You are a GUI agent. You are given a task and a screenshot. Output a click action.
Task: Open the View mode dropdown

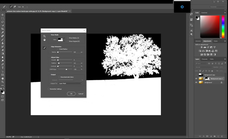(x=64, y=39)
